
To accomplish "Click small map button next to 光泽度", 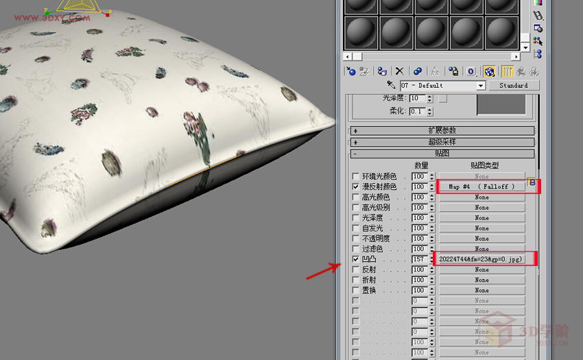I will (442, 98).
